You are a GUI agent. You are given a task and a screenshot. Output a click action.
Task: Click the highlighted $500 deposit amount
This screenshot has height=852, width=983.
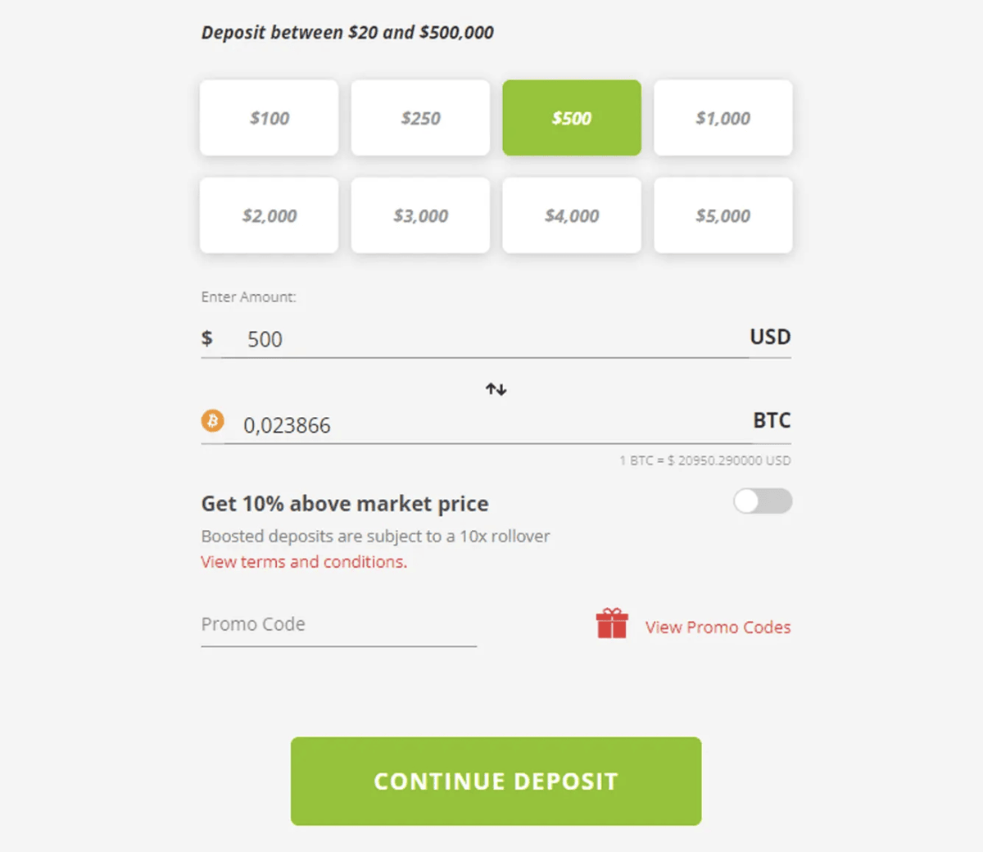tap(571, 117)
